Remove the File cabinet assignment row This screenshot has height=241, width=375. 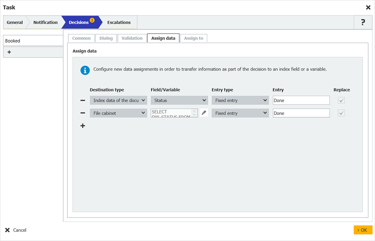tap(83, 113)
